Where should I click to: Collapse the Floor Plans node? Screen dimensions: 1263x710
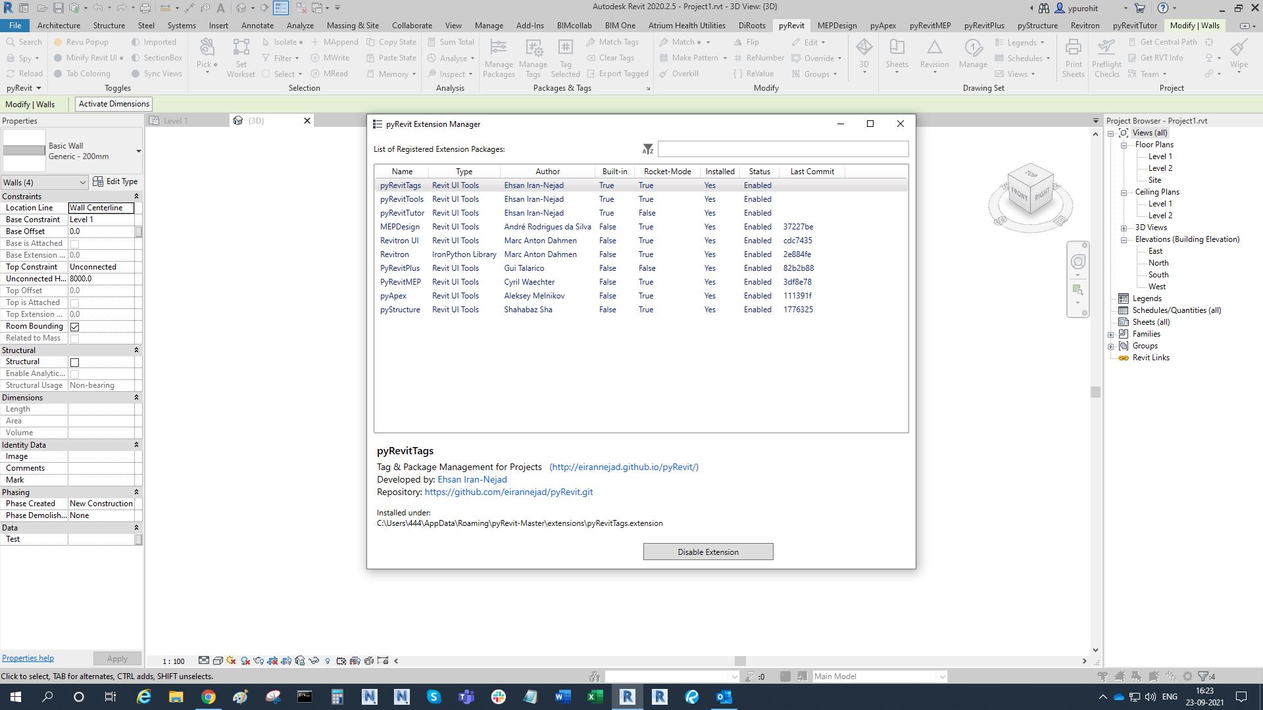tap(1124, 145)
